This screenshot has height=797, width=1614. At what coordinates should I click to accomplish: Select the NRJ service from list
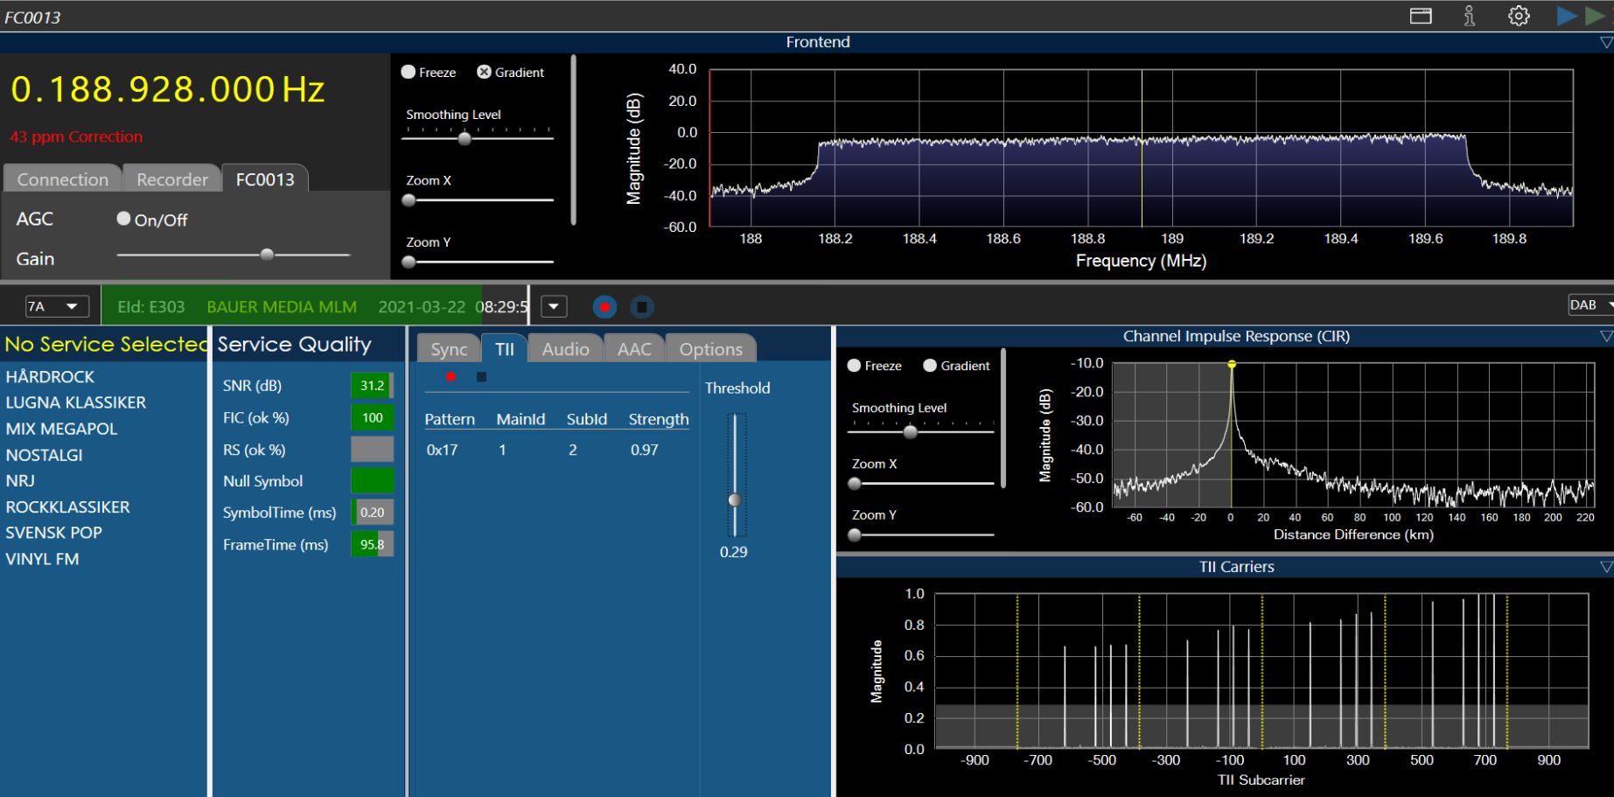[x=20, y=480]
